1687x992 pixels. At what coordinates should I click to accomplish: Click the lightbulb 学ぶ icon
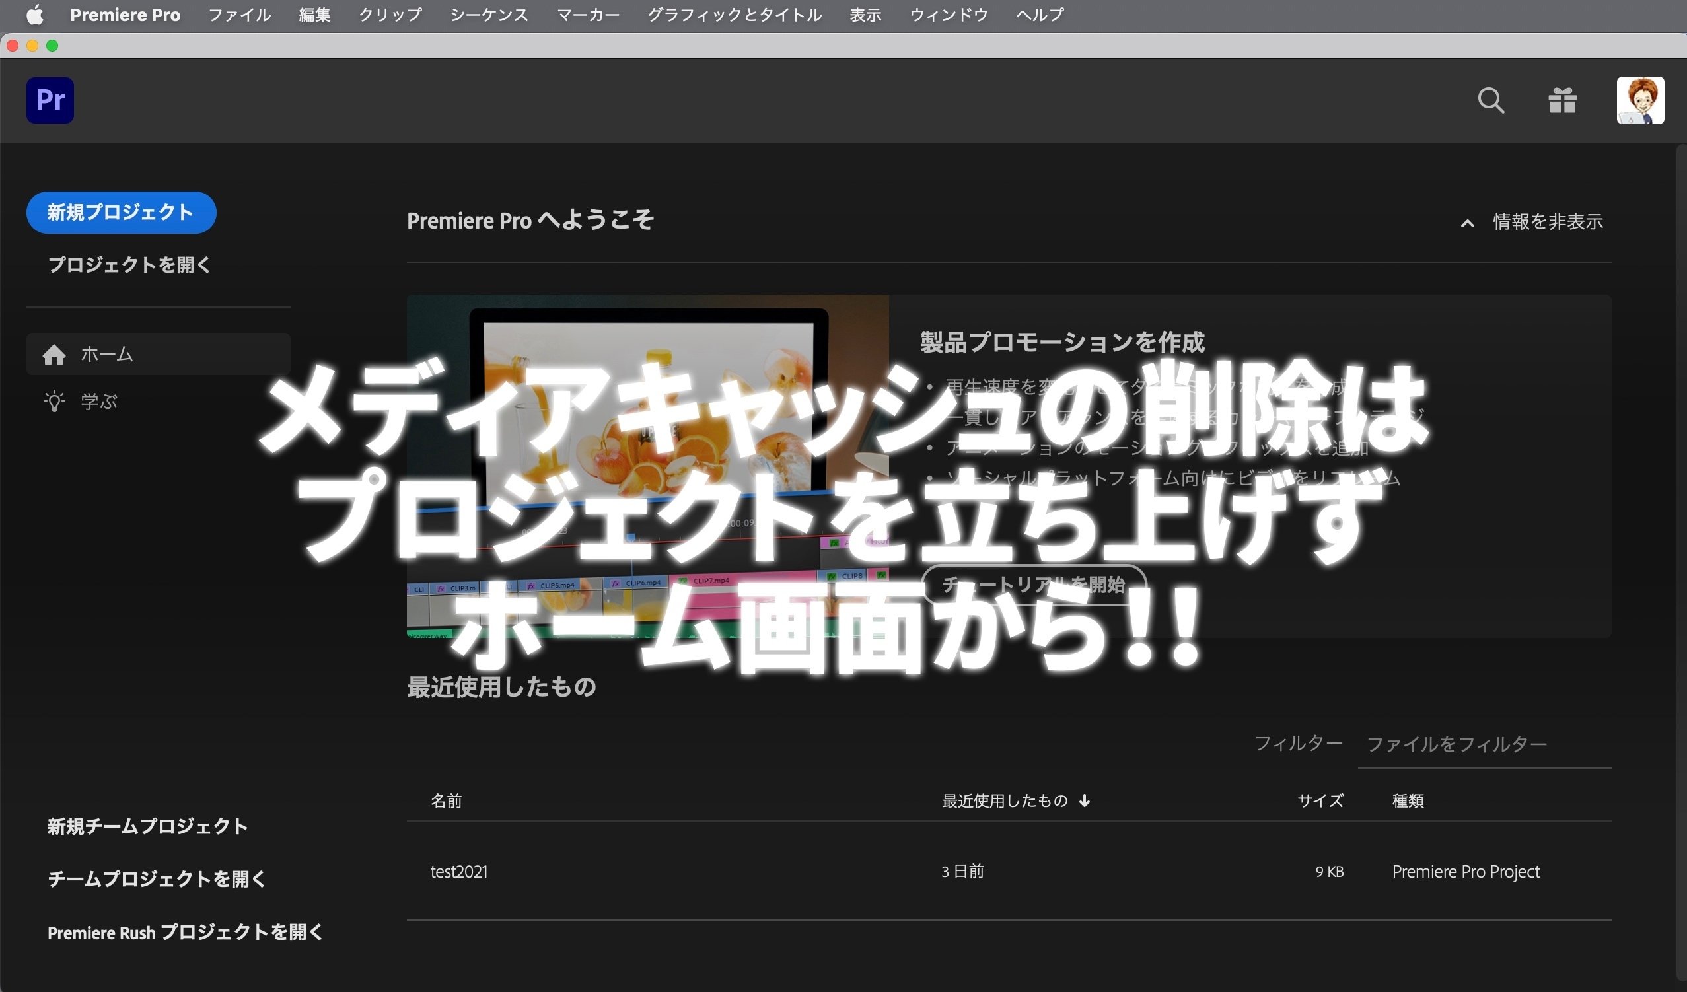[x=54, y=401]
